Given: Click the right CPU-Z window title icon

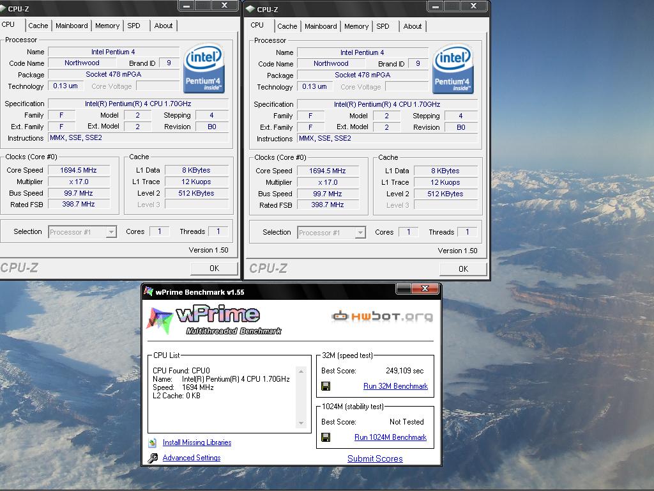Looking at the screenshot, I should pyautogui.click(x=250, y=9).
